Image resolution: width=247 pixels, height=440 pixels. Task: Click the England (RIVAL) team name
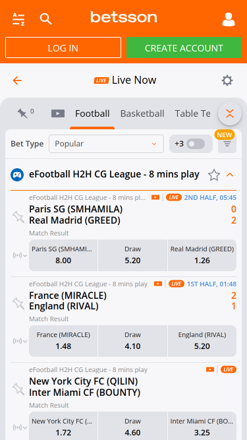tap(64, 306)
